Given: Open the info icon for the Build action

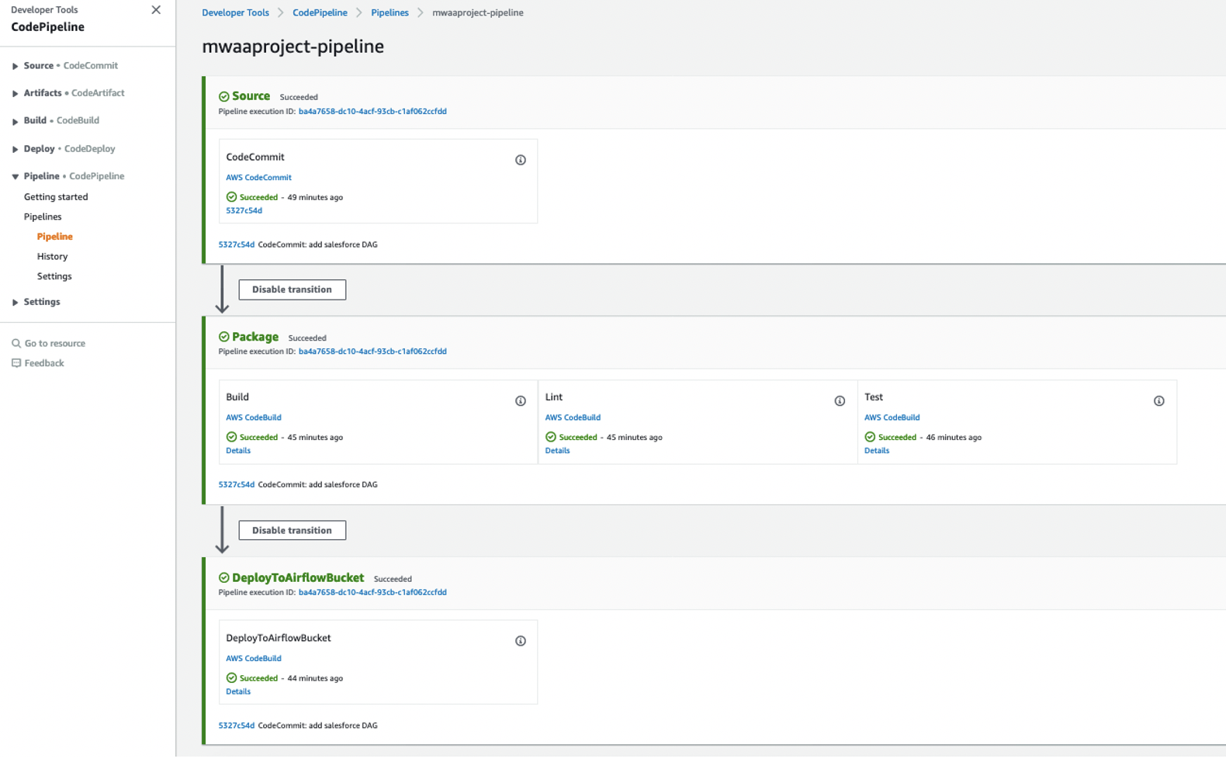Looking at the screenshot, I should (x=521, y=401).
